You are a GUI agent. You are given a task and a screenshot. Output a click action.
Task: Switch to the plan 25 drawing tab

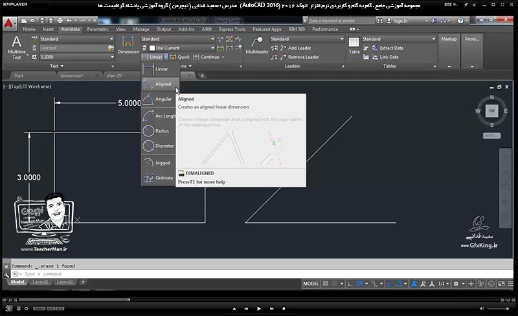click(x=115, y=76)
